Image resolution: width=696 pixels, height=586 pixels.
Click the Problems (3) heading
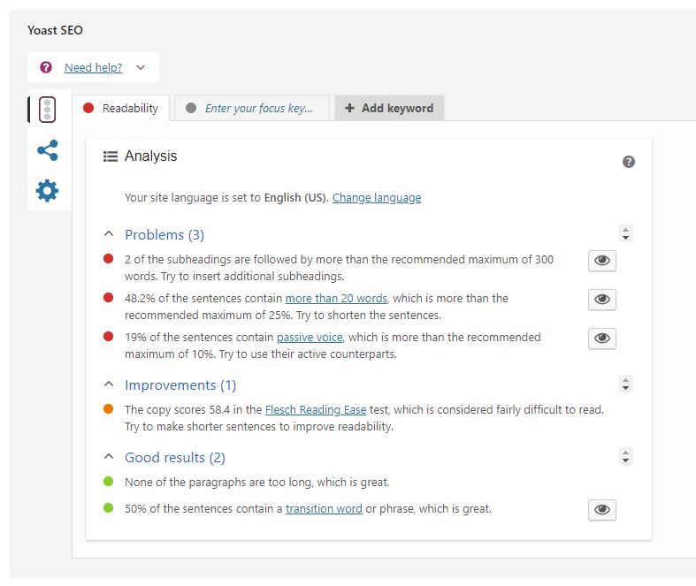click(x=164, y=235)
